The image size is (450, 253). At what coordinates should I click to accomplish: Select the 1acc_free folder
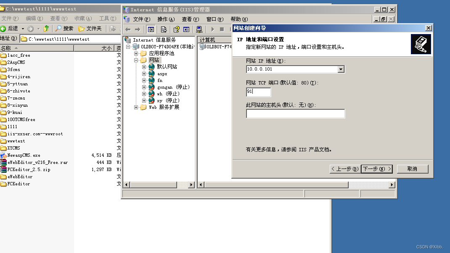click(19, 55)
